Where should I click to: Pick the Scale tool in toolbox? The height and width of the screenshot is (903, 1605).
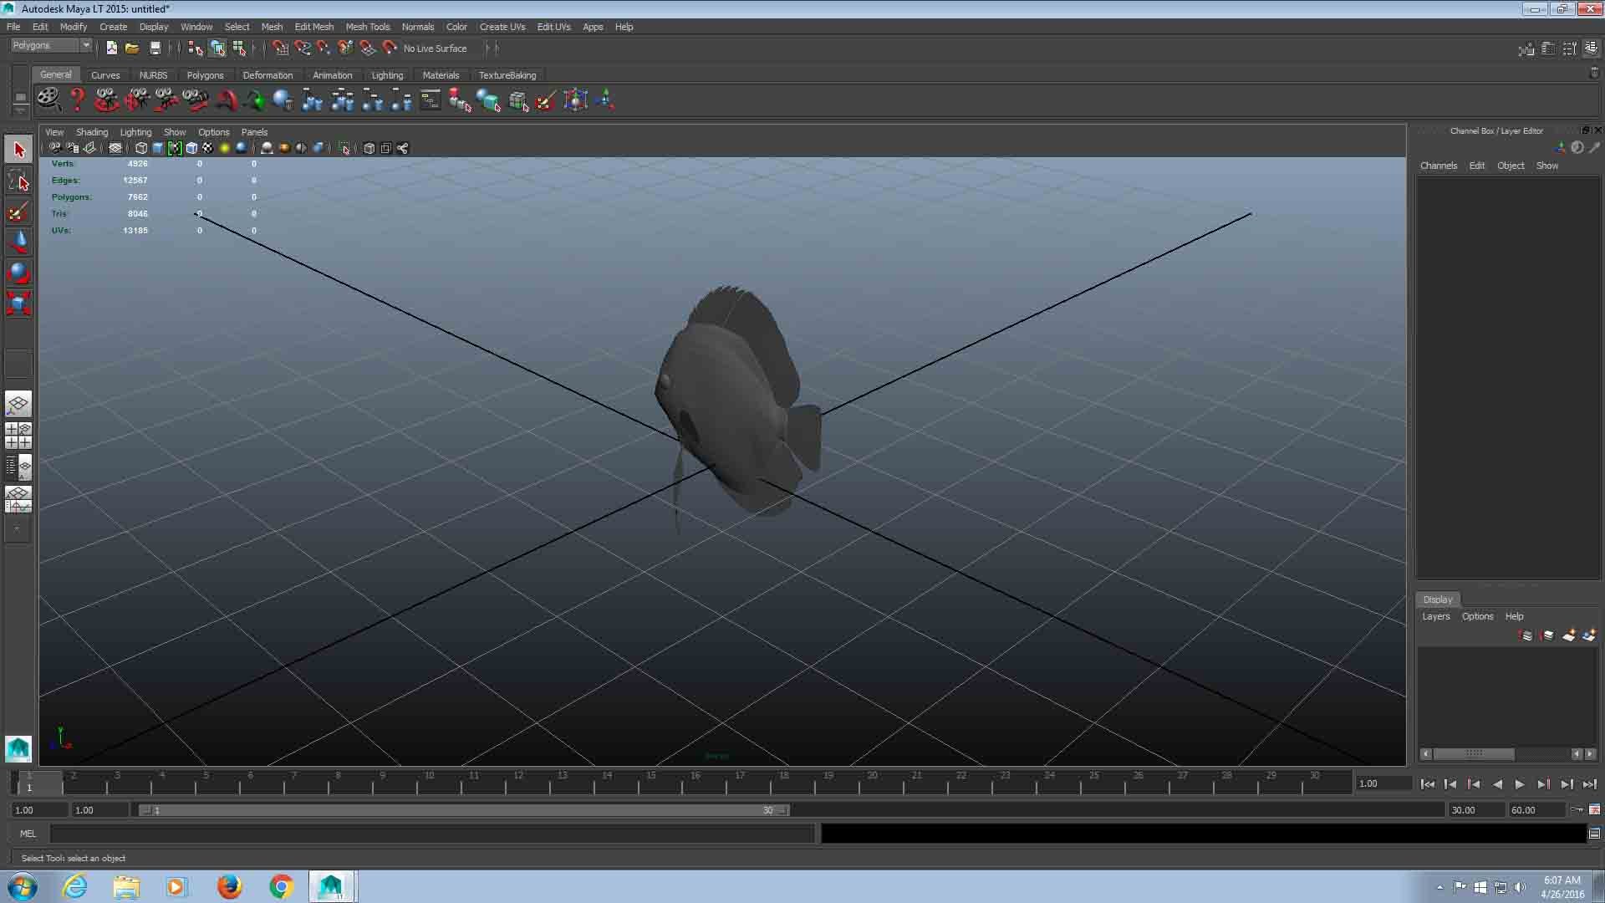pos(18,303)
